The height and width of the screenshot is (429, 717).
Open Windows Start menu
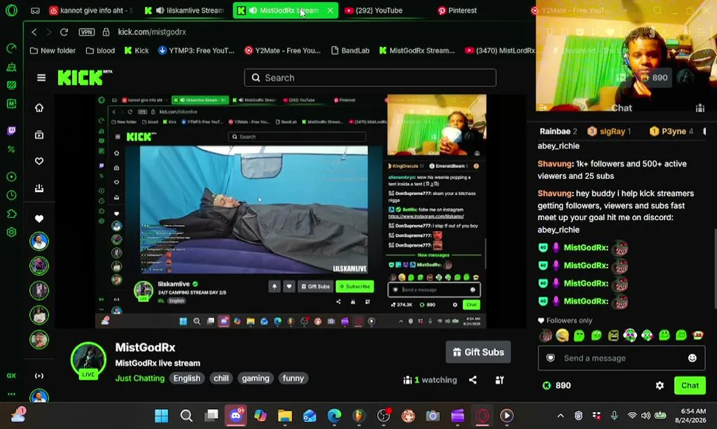[x=161, y=416]
